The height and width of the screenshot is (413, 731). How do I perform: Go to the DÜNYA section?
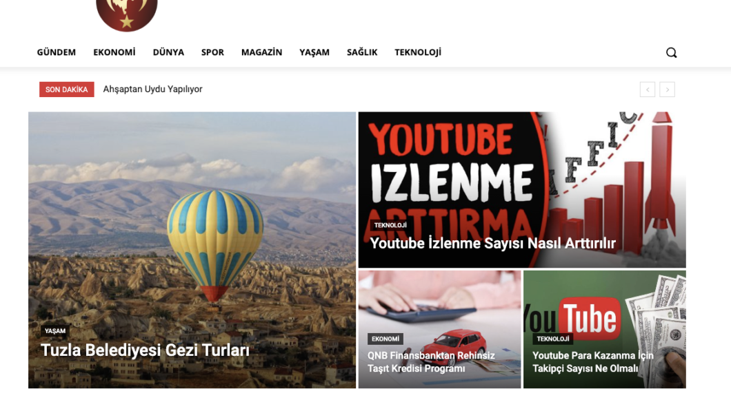coord(168,52)
